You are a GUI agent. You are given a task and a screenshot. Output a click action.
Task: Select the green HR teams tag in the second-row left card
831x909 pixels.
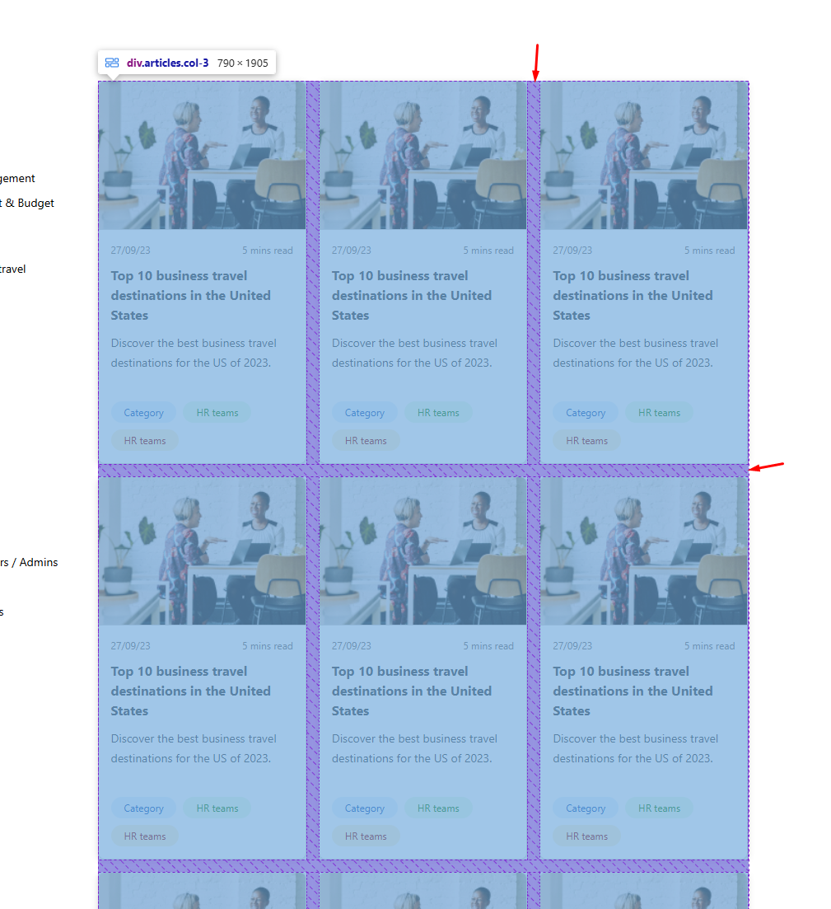[217, 808]
